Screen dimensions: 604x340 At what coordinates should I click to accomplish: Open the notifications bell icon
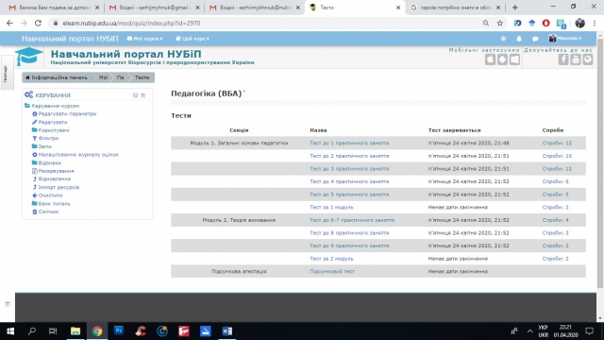[x=519, y=39]
